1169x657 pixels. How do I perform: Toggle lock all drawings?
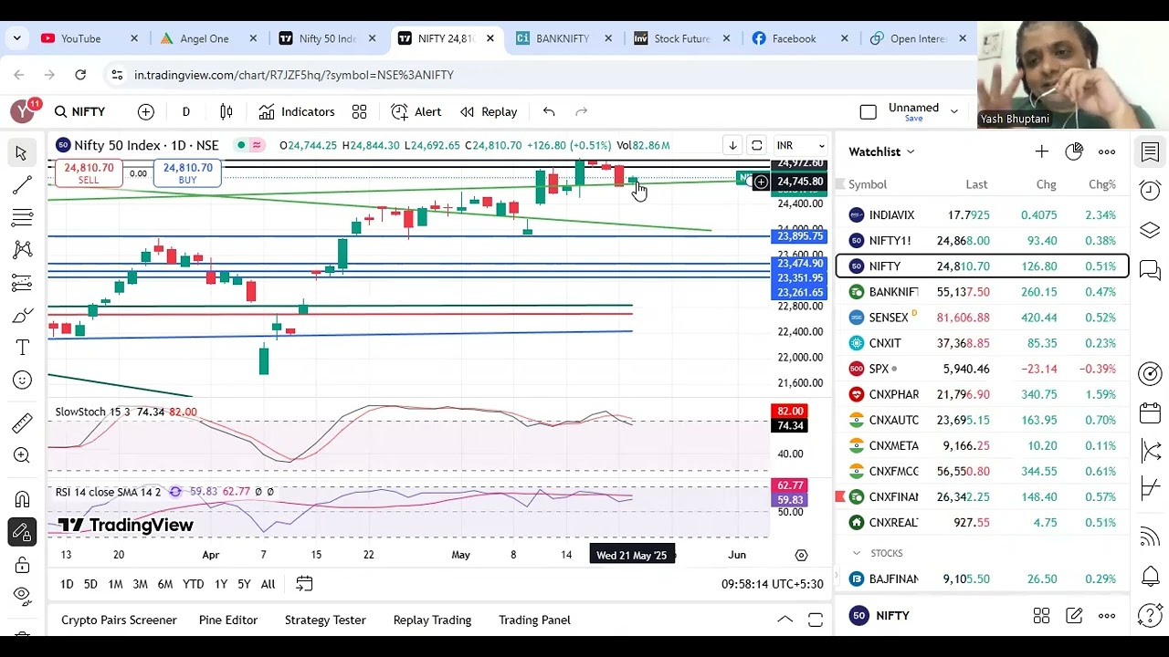click(x=22, y=565)
